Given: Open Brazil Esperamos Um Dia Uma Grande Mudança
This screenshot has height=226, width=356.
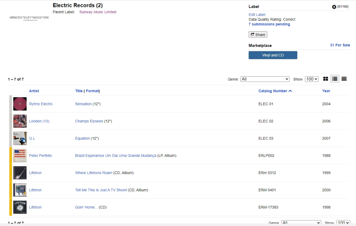Looking at the screenshot, I should click(116, 156).
